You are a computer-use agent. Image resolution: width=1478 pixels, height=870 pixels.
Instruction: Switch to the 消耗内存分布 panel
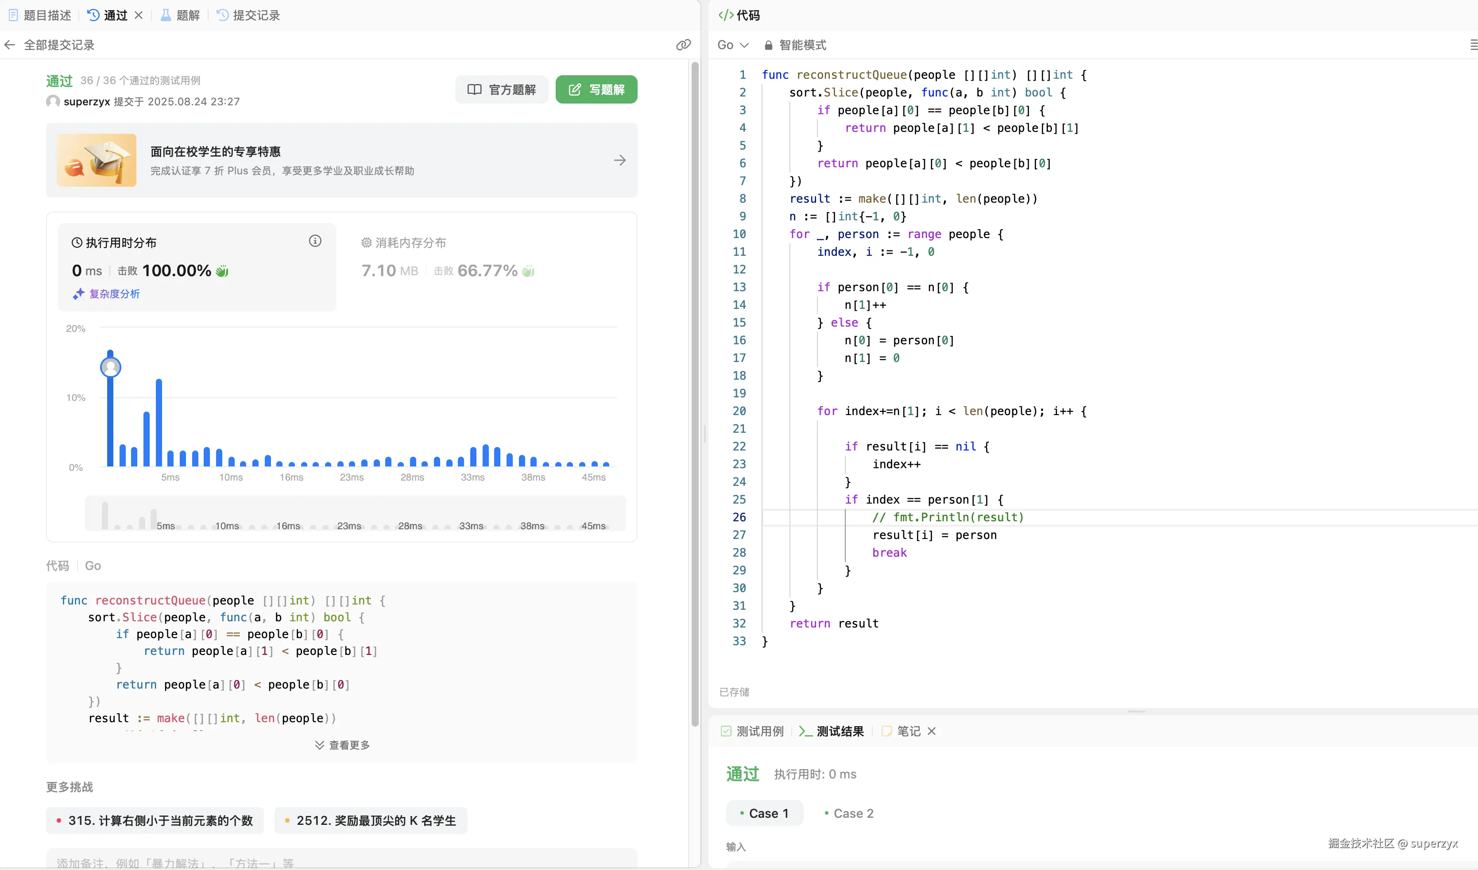pyautogui.click(x=410, y=243)
